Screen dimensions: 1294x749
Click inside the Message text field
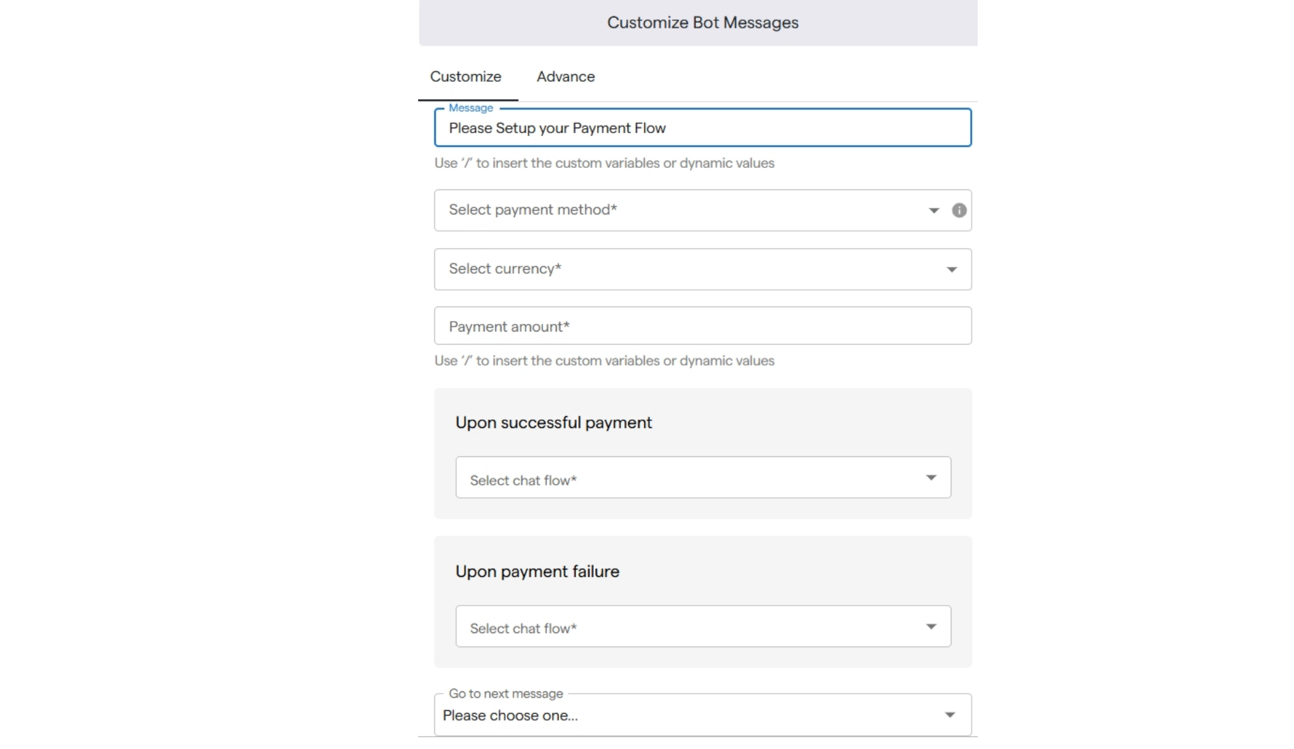coord(702,128)
